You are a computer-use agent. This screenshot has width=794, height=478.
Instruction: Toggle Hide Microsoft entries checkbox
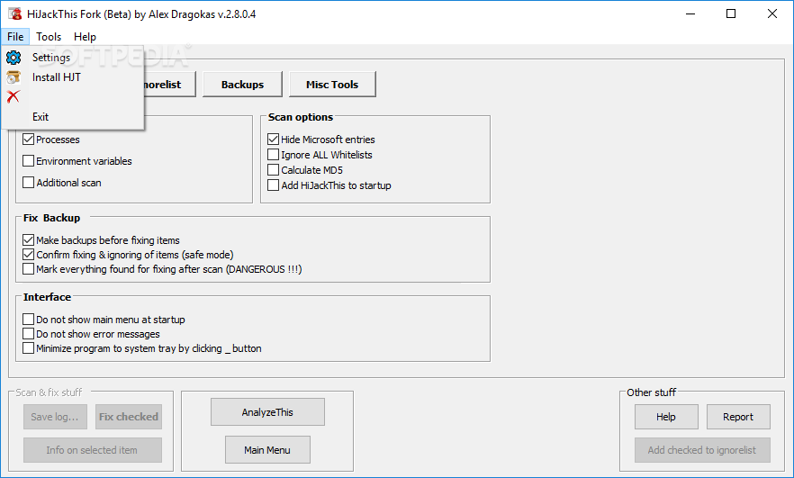click(273, 140)
